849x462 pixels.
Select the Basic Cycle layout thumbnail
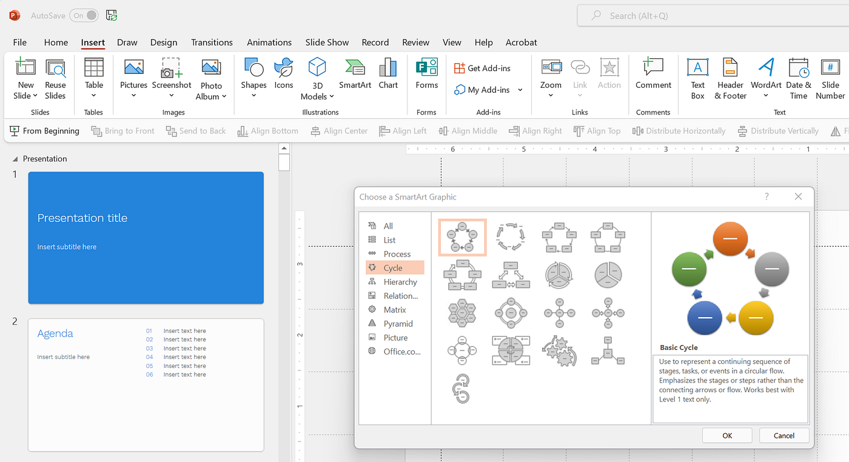coord(462,237)
